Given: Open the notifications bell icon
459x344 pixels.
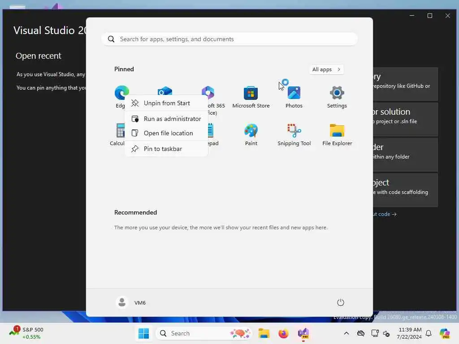Looking at the screenshot, I should 429,333.
